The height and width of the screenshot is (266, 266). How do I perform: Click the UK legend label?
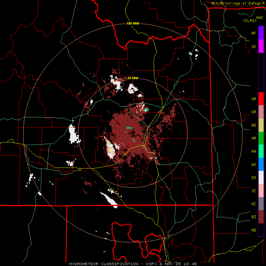pos(254,46)
